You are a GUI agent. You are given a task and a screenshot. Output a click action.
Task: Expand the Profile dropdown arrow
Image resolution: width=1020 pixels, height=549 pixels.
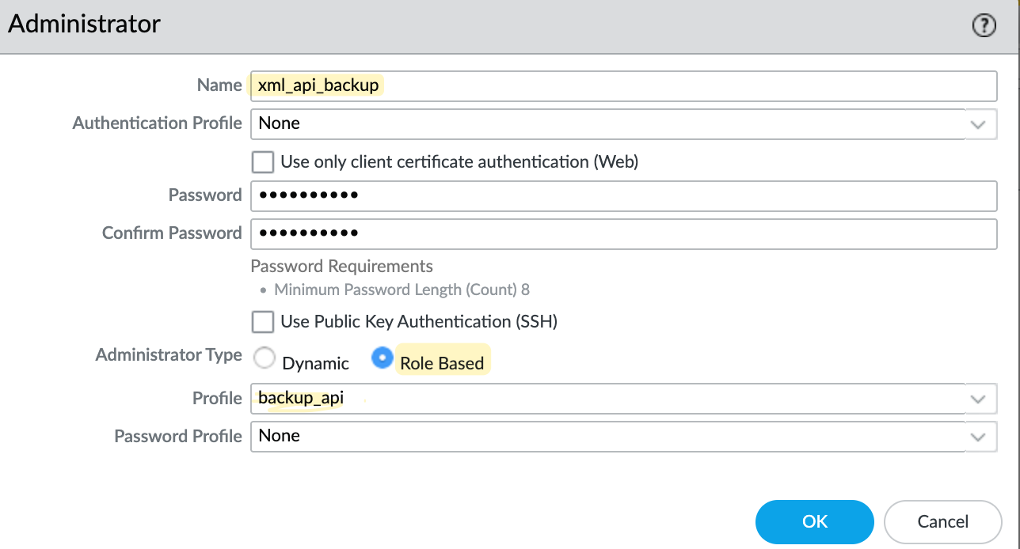(979, 399)
